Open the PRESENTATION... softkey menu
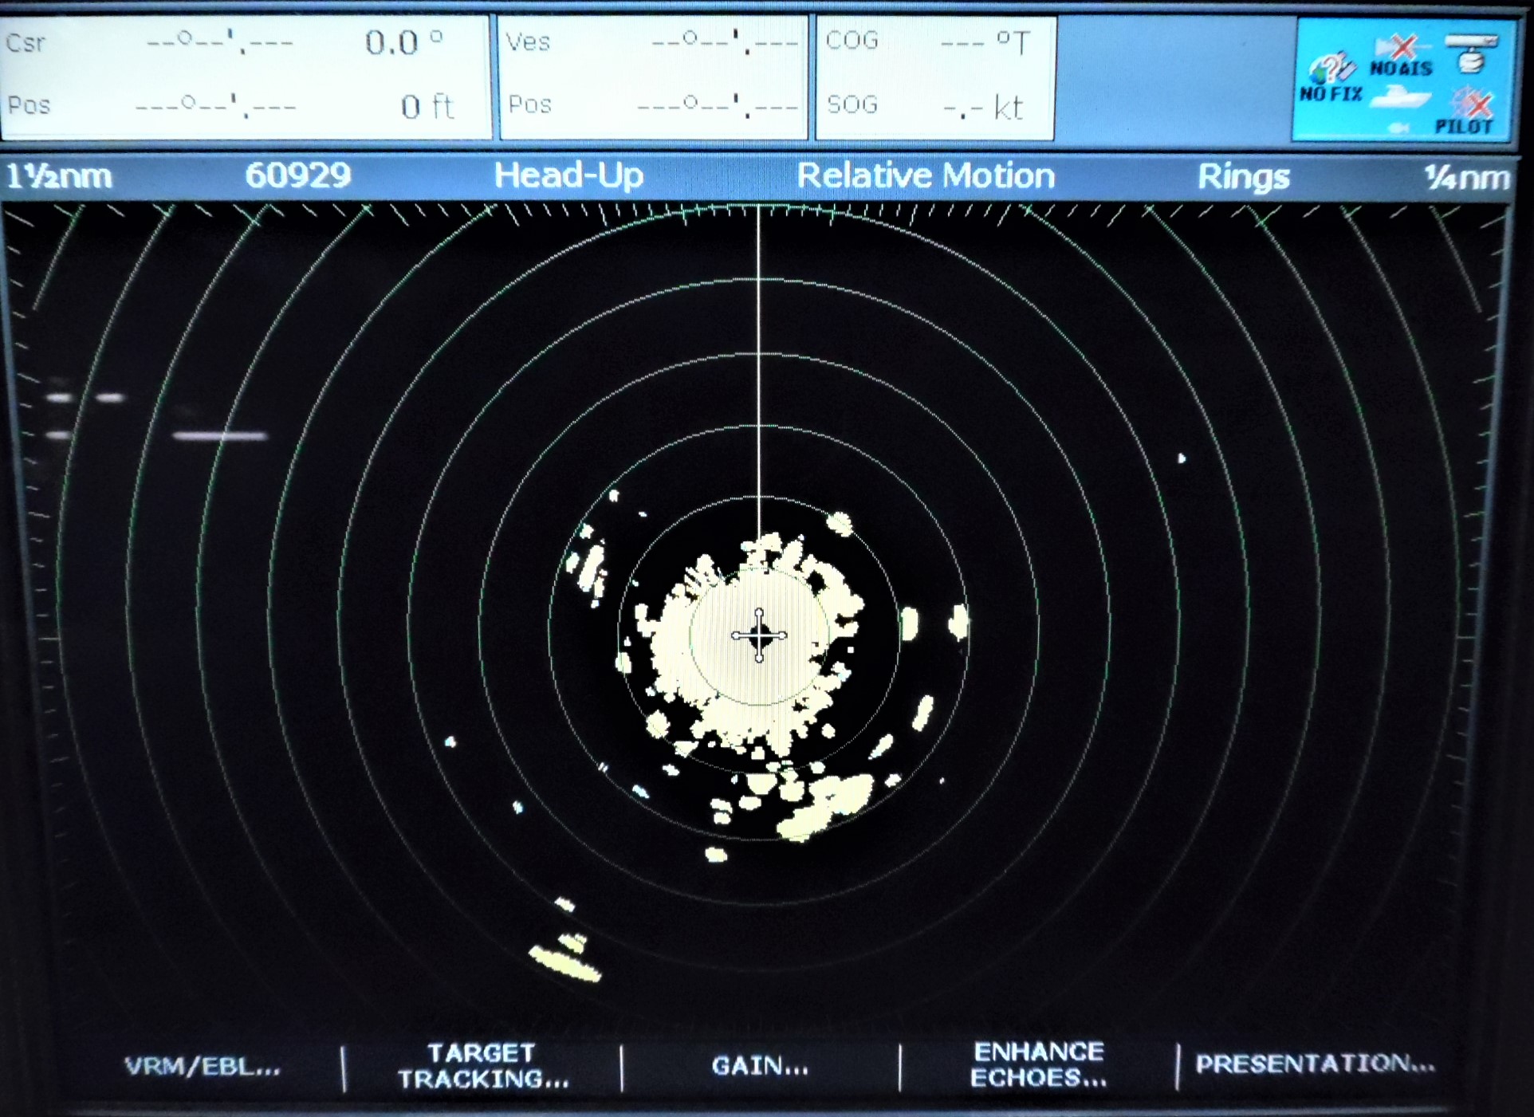This screenshot has width=1534, height=1117. (x=1315, y=1064)
